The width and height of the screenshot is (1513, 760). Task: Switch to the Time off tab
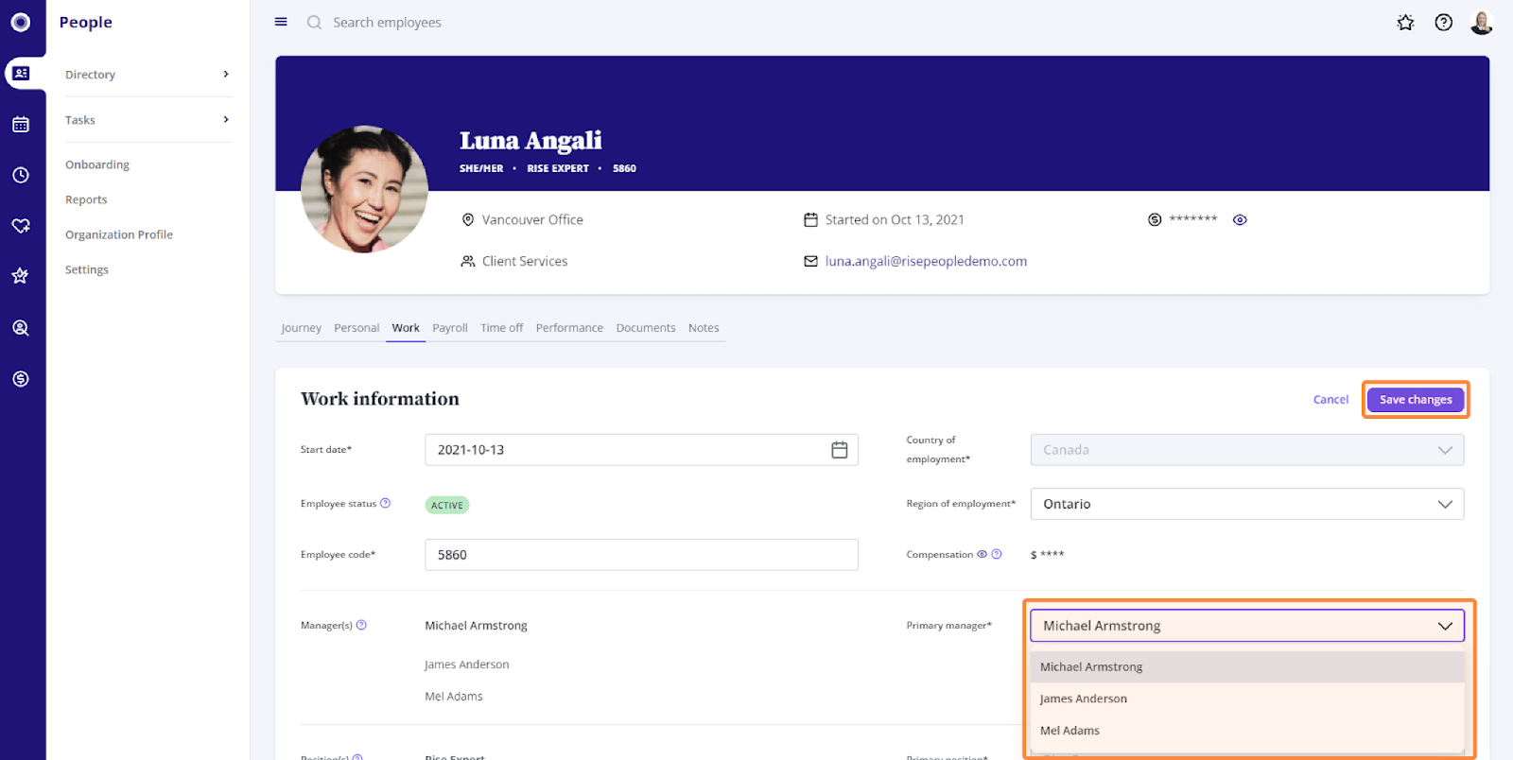pos(501,328)
